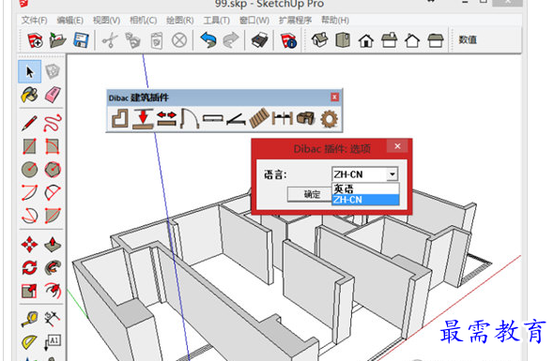Click Open folder toolbar icon
The width and height of the screenshot is (554, 361).
[57, 40]
